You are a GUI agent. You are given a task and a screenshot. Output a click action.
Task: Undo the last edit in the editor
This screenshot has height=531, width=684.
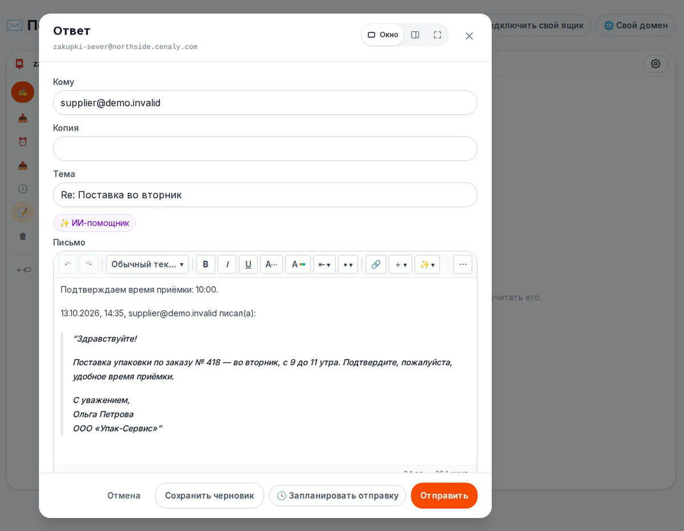coord(68,265)
